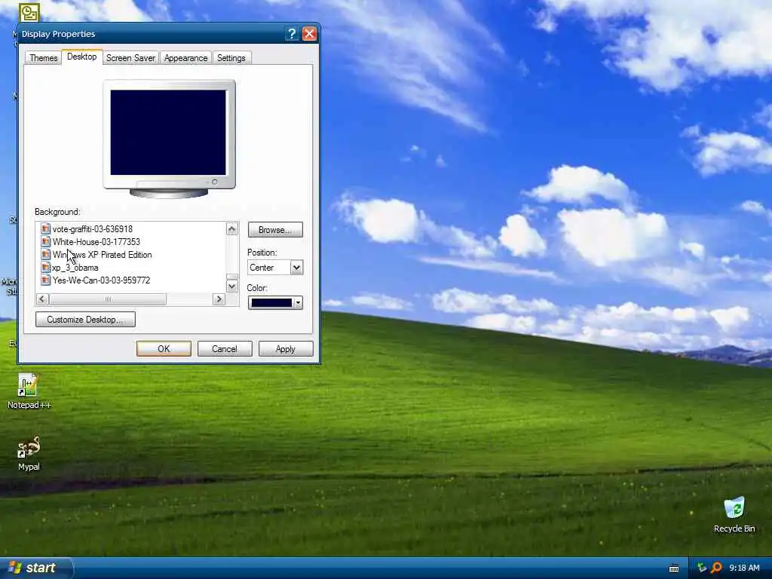Click the image icon beside xp_3_obama
Screen dimensions: 772x579
(x=46, y=268)
